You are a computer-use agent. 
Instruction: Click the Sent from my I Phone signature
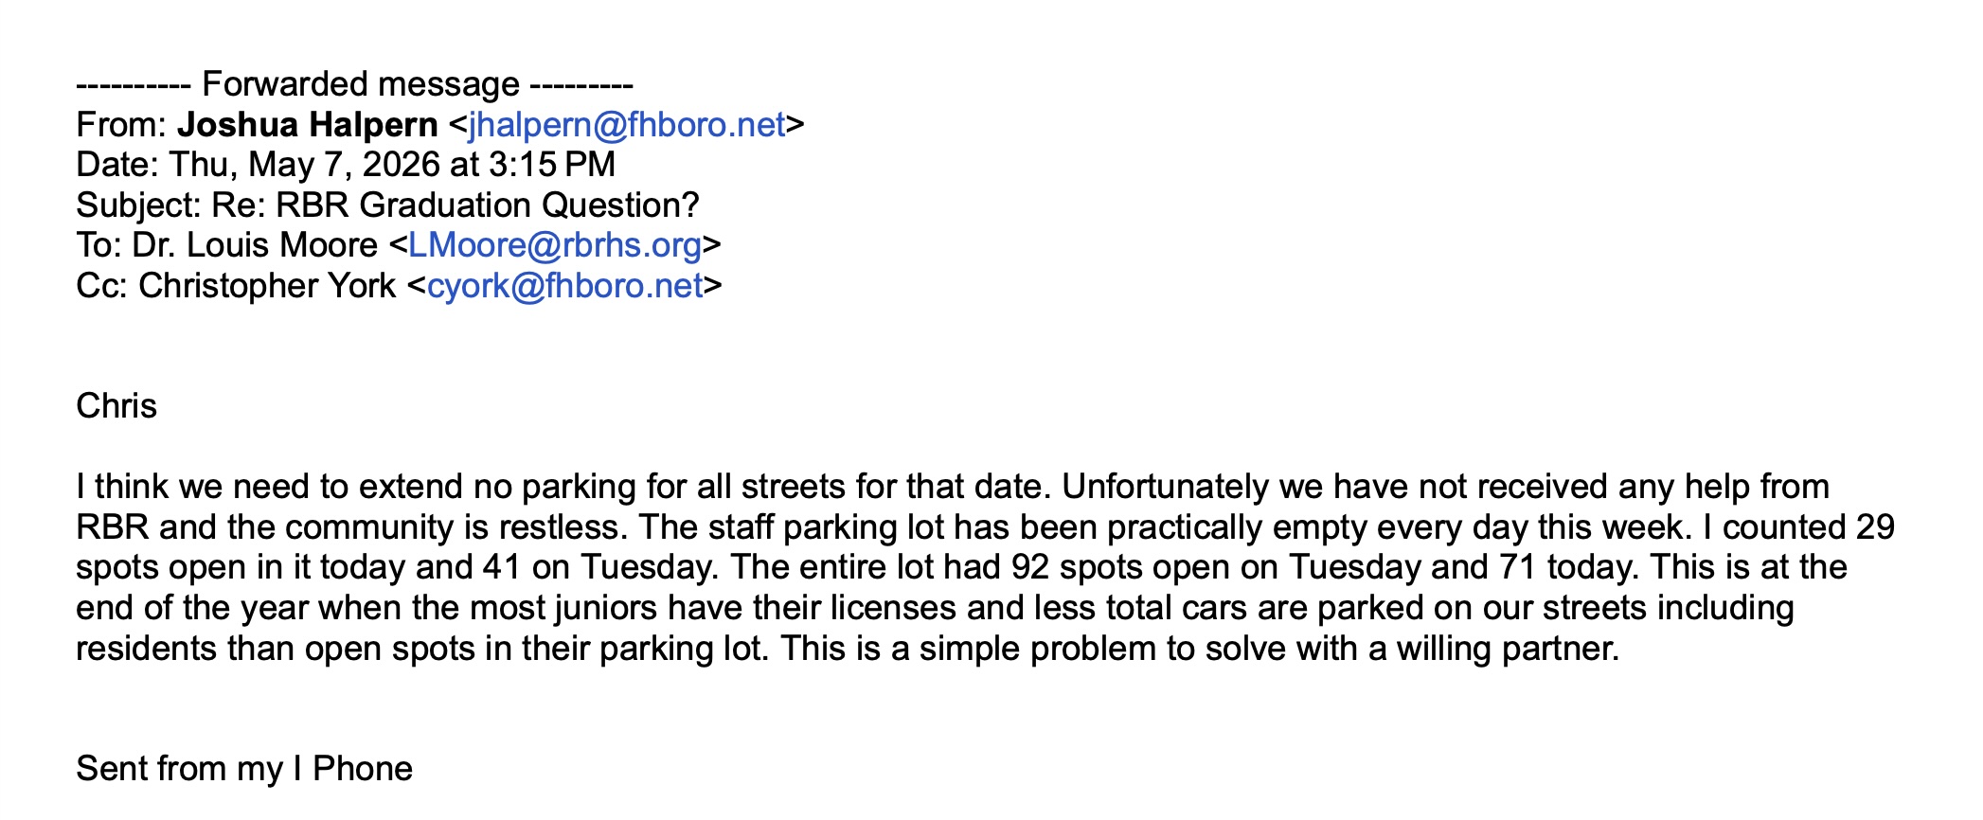[244, 768]
